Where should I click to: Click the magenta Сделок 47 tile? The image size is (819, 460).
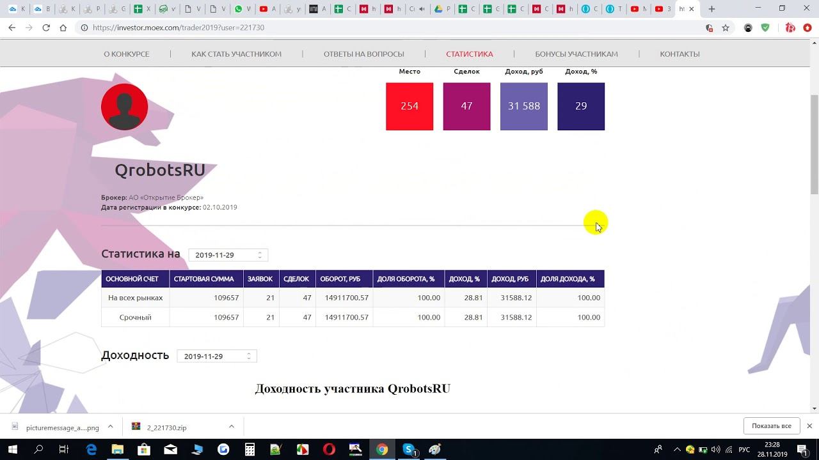[466, 106]
